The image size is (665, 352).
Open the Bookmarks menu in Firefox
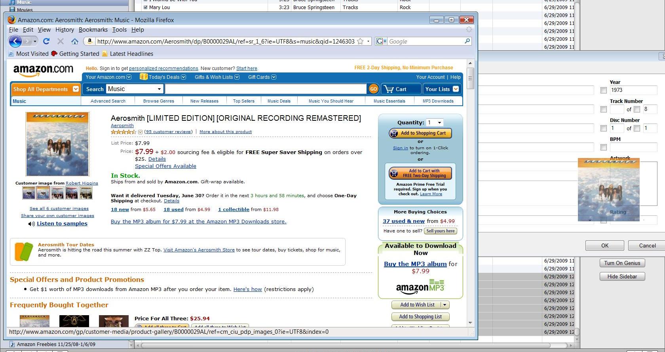93,30
